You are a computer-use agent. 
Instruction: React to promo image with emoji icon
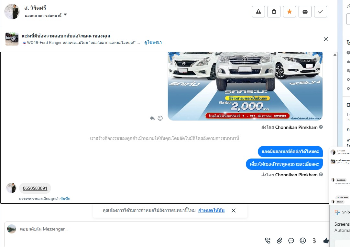(160, 118)
